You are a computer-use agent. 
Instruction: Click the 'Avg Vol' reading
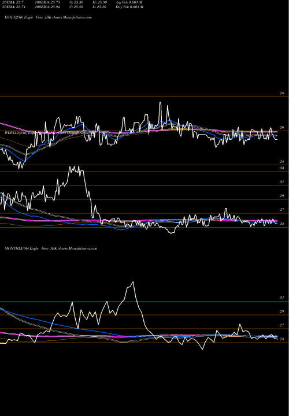click(129, 2)
